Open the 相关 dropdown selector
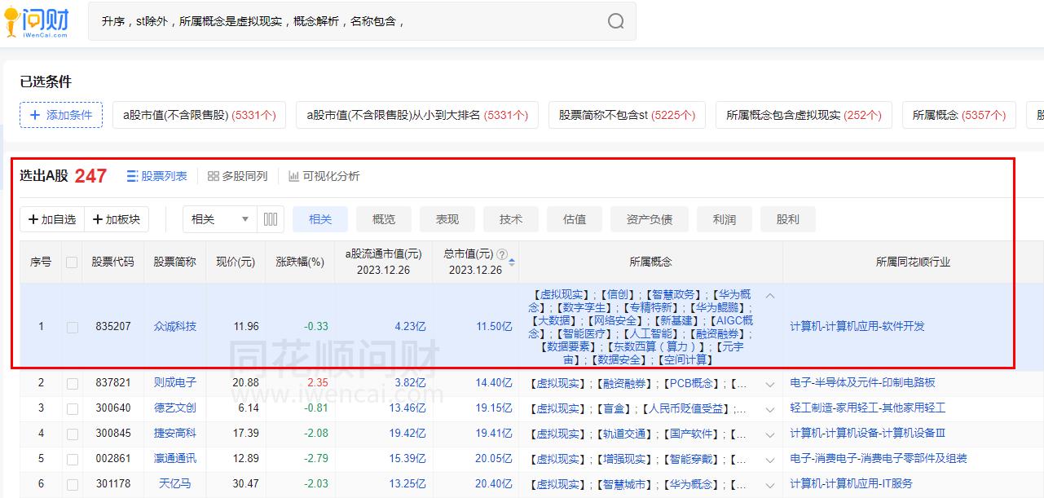 click(220, 219)
